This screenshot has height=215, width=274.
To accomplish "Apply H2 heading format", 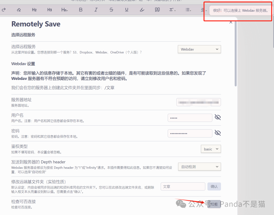I will pos(34,10).
